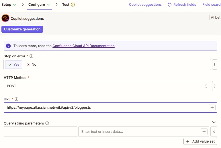Image resolution: width=221 pixels, height=148 pixels.
Task: Insert data into query parameter value field
Action: (x=204, y=132)
